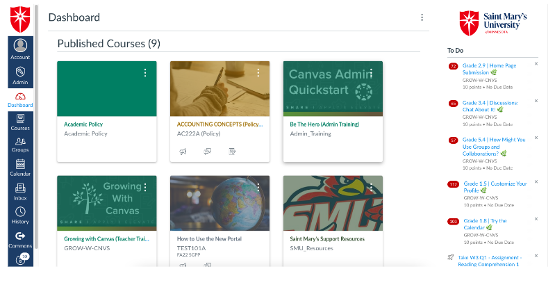Viewport: 555px width, 285px height.
Task: Click the 57 badge on Grade 5.4
Action: pyautogui.click(x=453, y=140)
